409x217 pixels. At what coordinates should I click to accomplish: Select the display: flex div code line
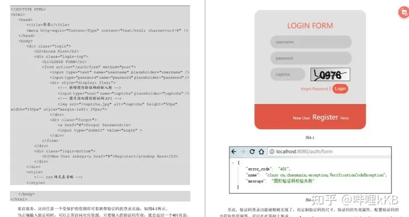coord(82,83)
